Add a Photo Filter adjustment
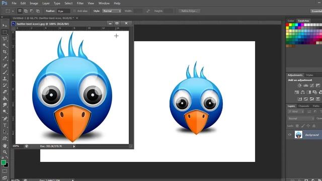The width and height of the screenshot is (322, 181). click(314, 92)
